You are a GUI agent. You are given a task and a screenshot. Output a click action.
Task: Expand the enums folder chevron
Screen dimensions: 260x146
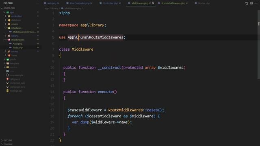[5, 24]
